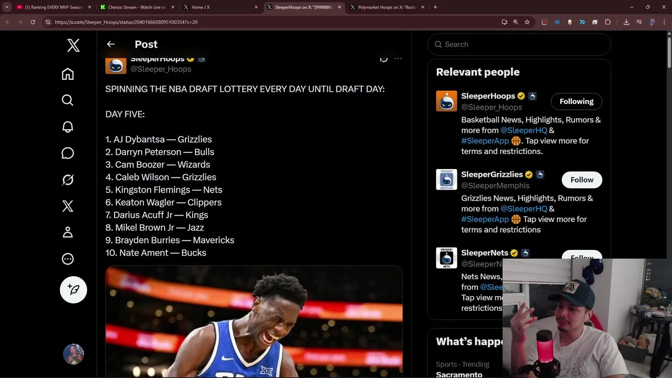
Task: Close the Home / X tab
Action: [x=256, y=7]
